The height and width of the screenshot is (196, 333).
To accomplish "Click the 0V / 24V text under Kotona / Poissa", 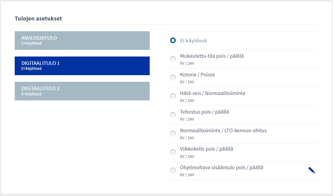I will pyautogui.click(x=187, y=82).
